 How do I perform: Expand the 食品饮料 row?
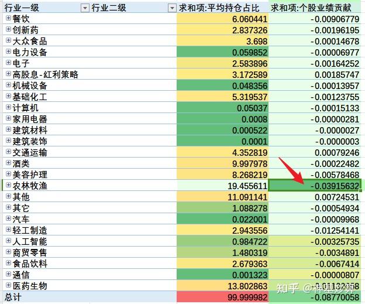[x=8, y=263]
